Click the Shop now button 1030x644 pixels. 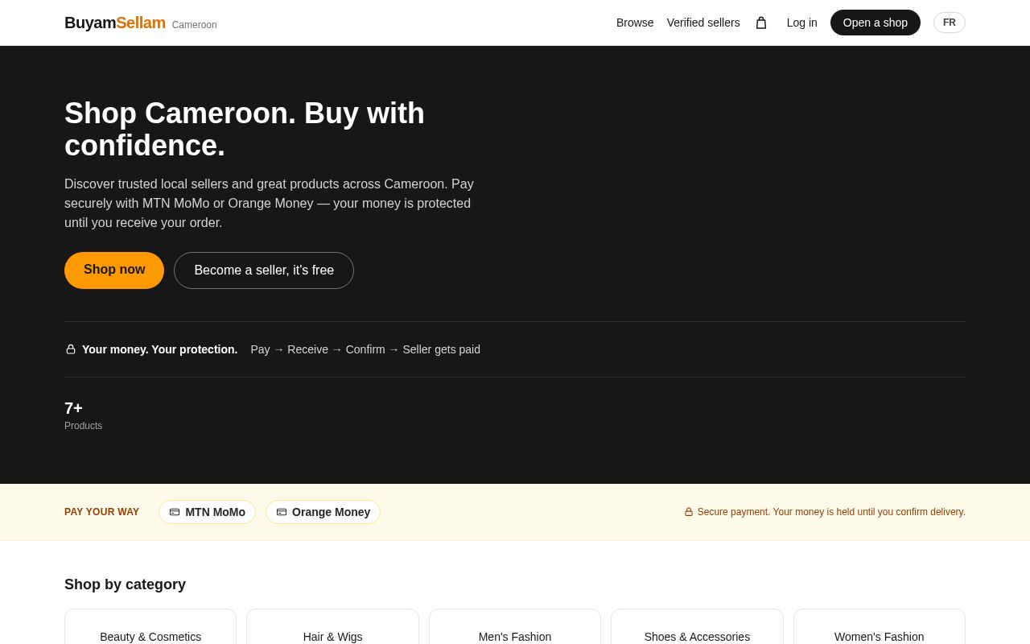coord(114,270)
